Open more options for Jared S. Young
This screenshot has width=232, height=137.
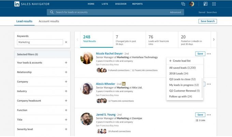(209, 115)
